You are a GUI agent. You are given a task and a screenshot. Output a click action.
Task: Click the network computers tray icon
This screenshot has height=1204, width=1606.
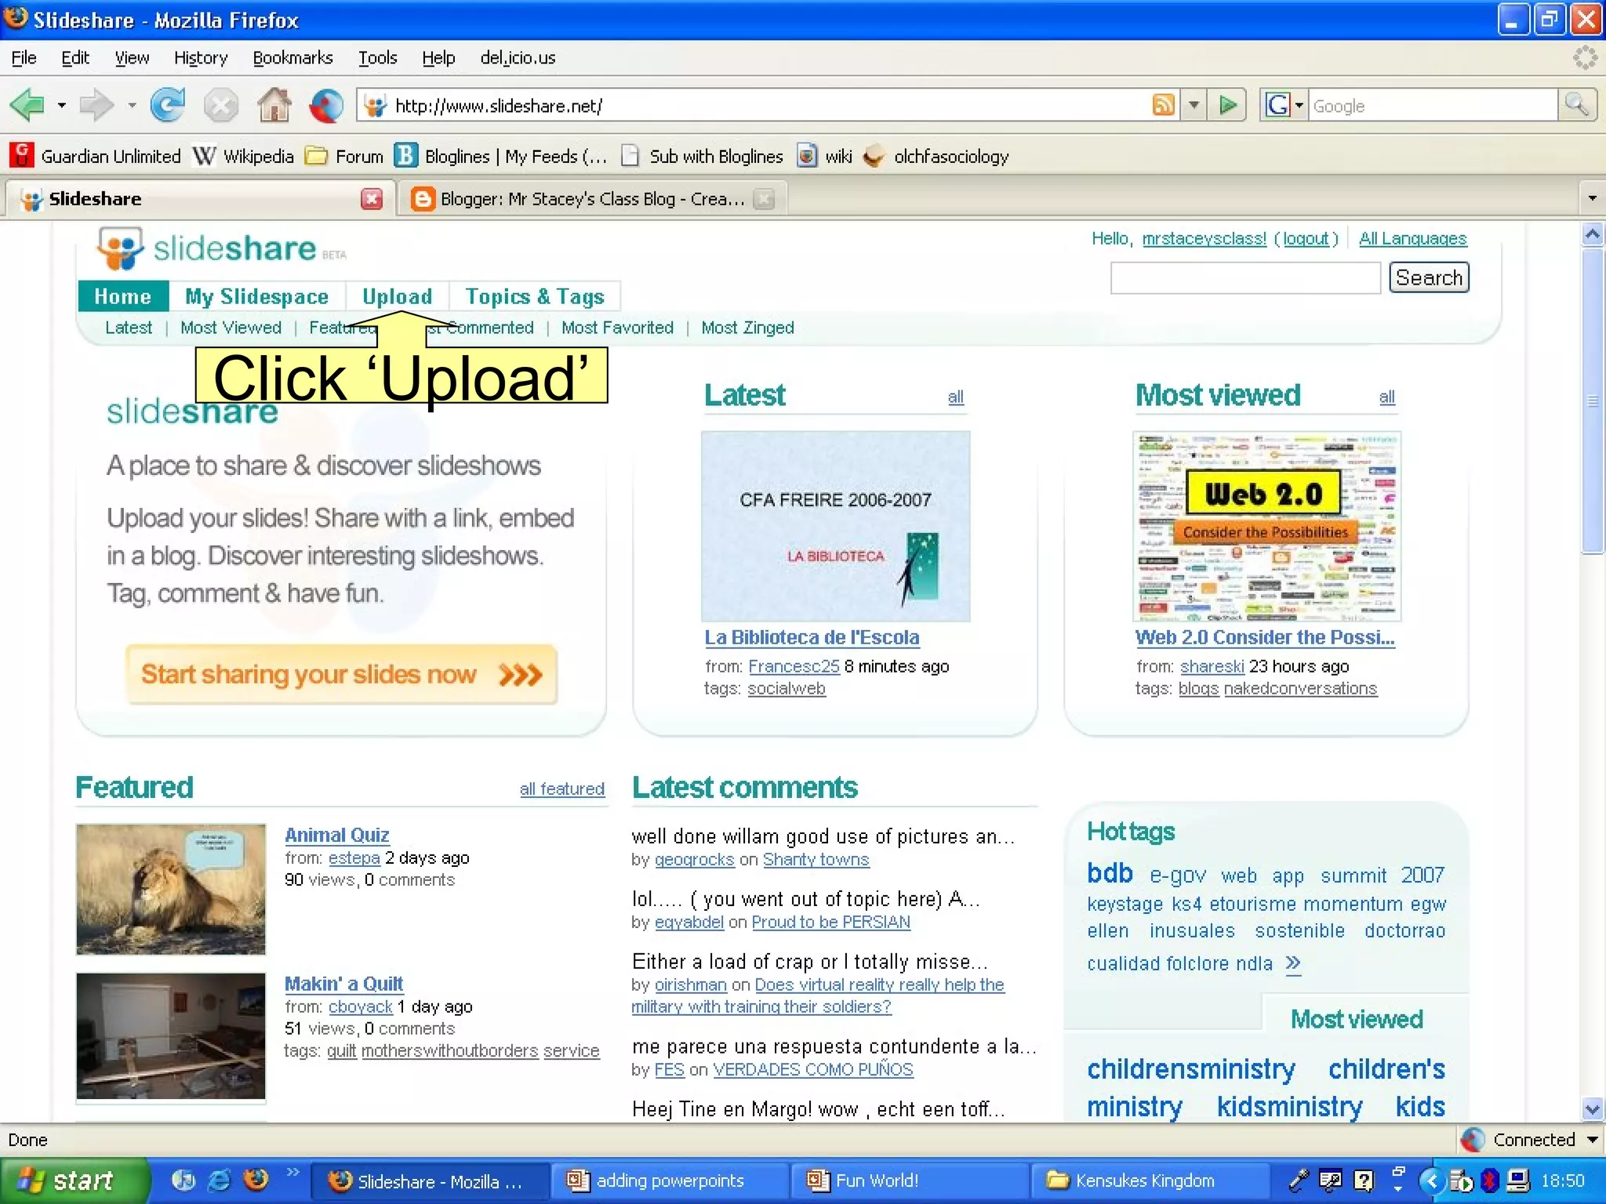1518,1180
